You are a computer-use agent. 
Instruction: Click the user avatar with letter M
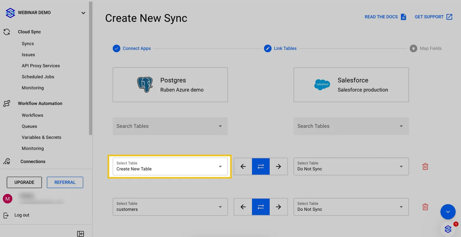pyautogui.click(x=8, y=198)
